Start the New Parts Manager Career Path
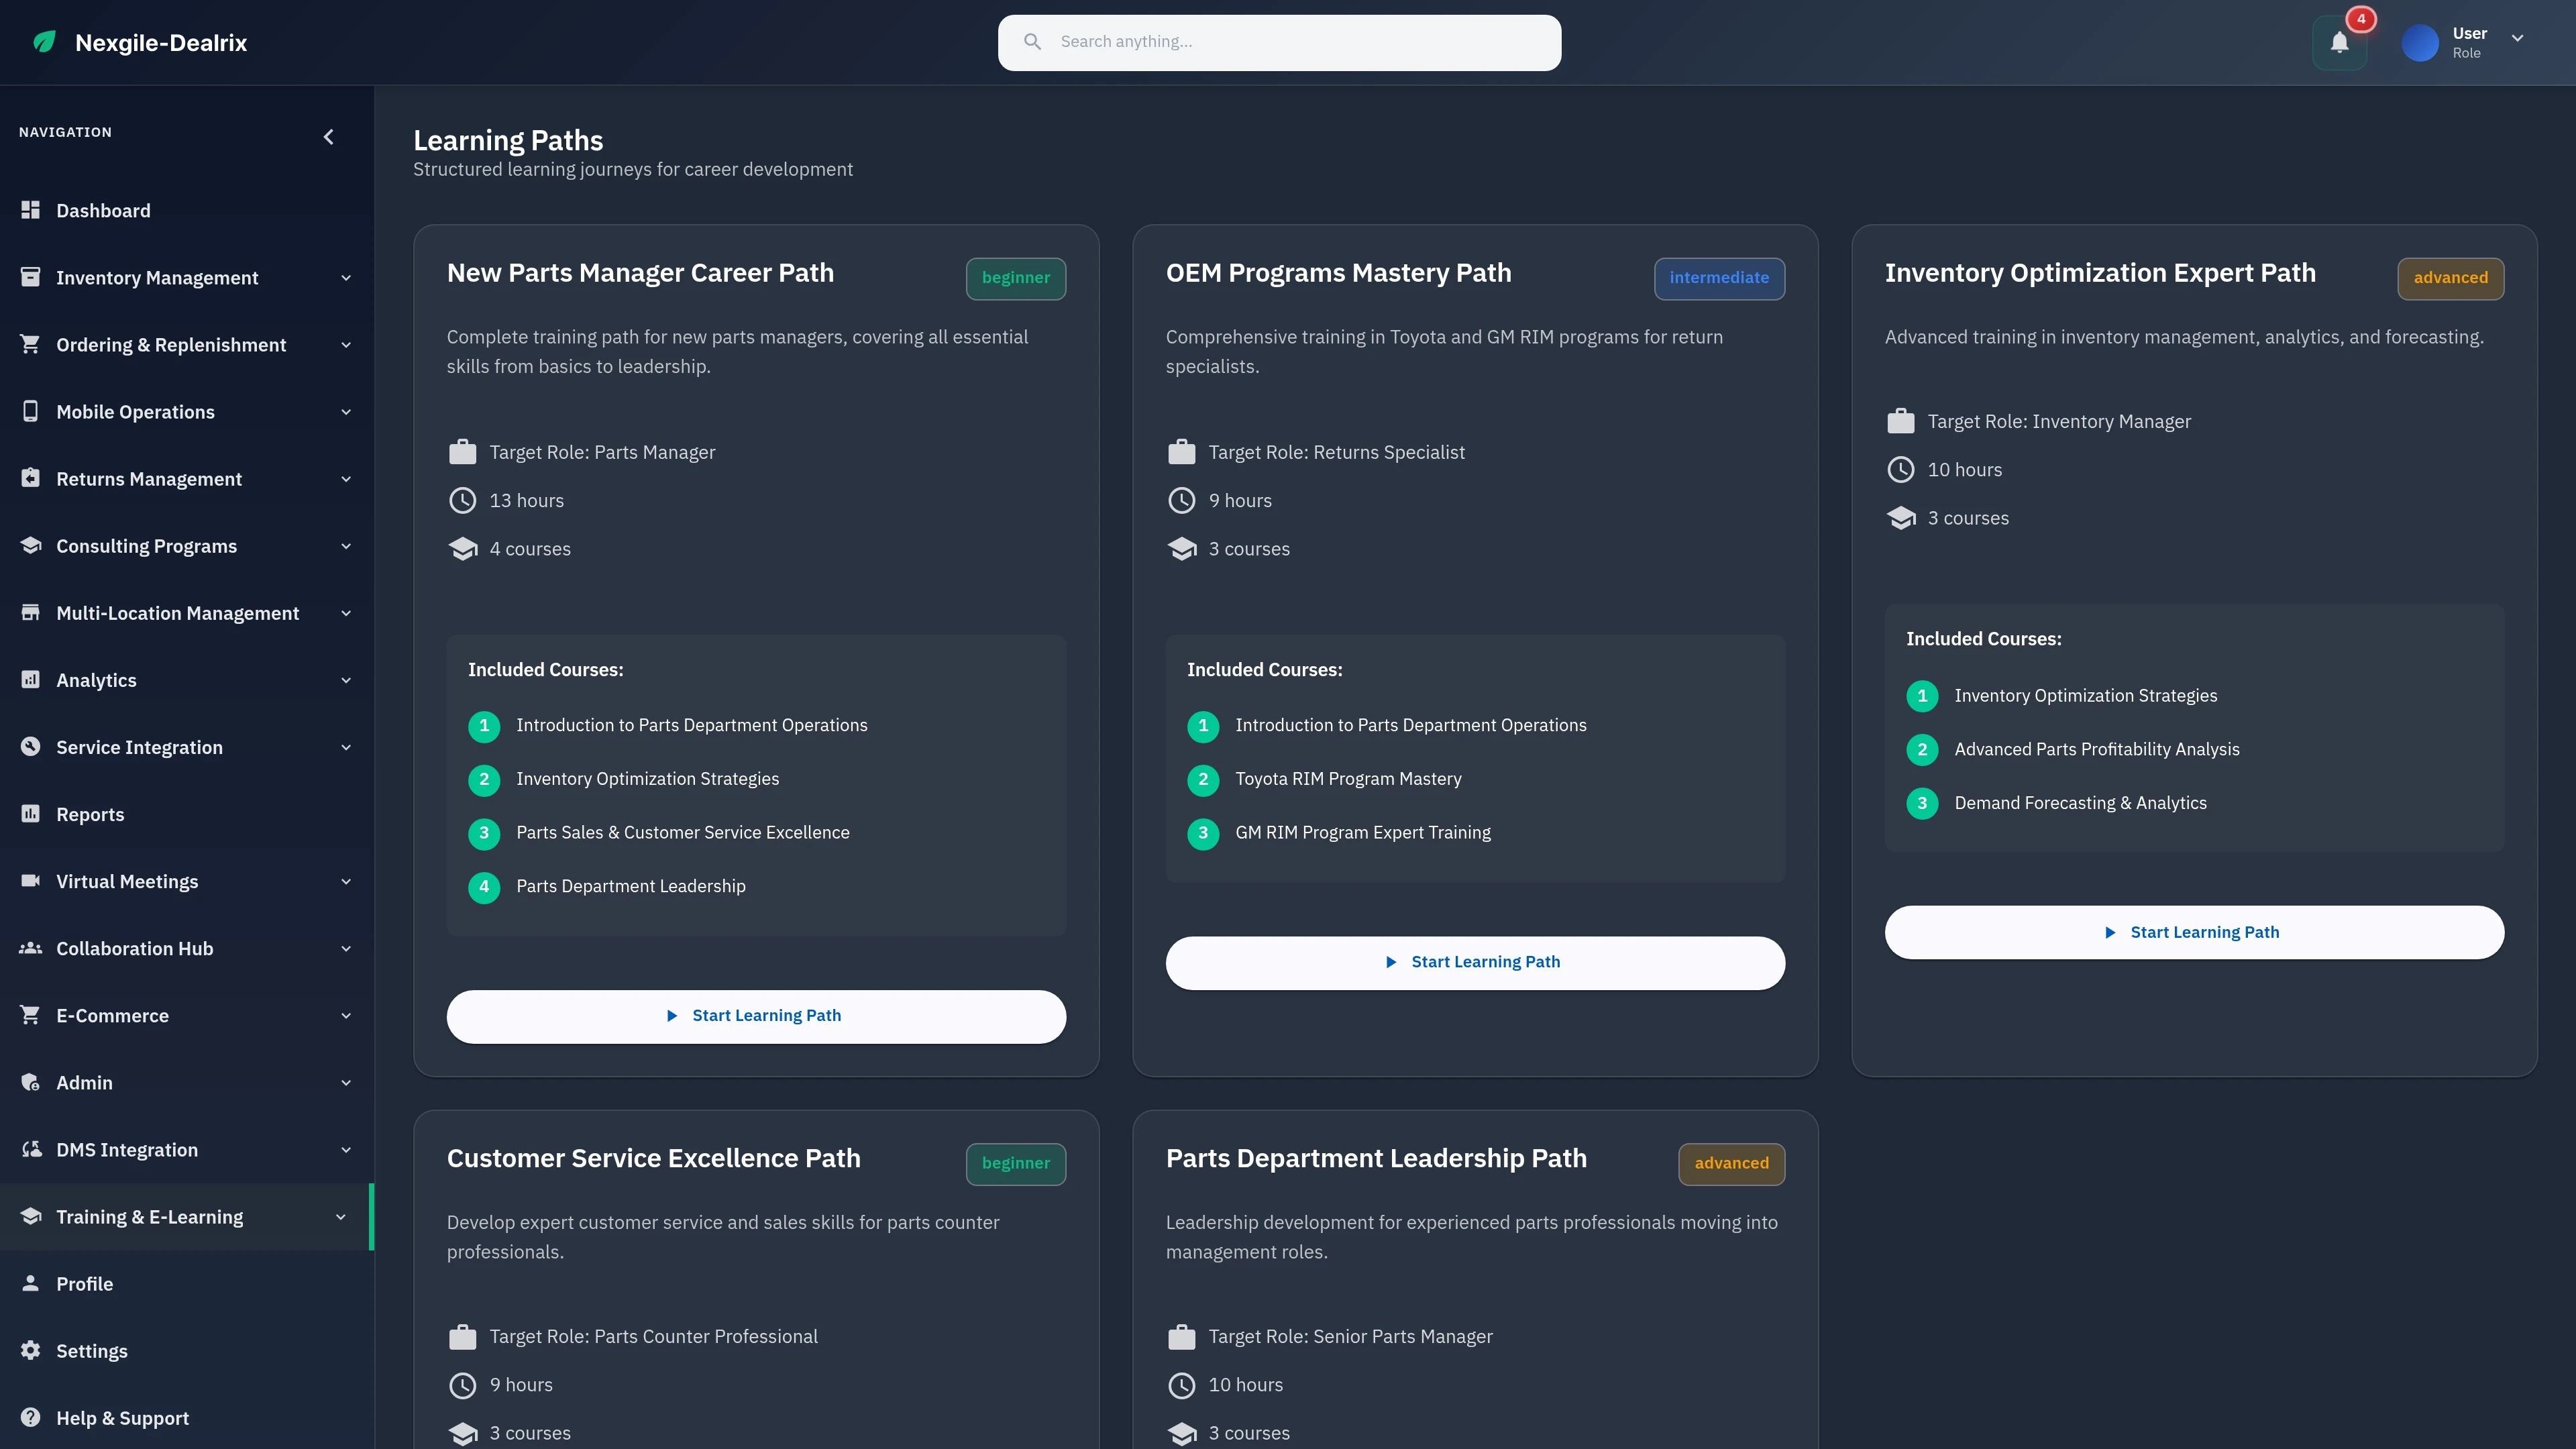Viewport: 2576px width, 1449px height. (755, 1015)
